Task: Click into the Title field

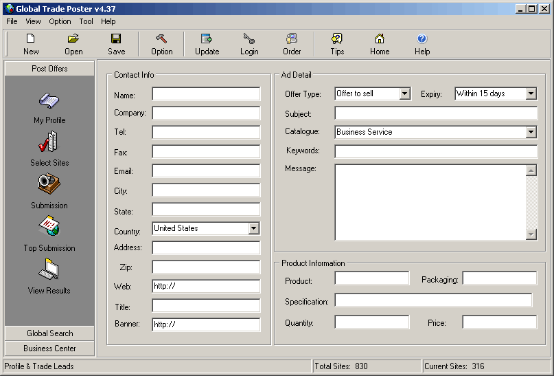Action: click(x=207, y=306)
